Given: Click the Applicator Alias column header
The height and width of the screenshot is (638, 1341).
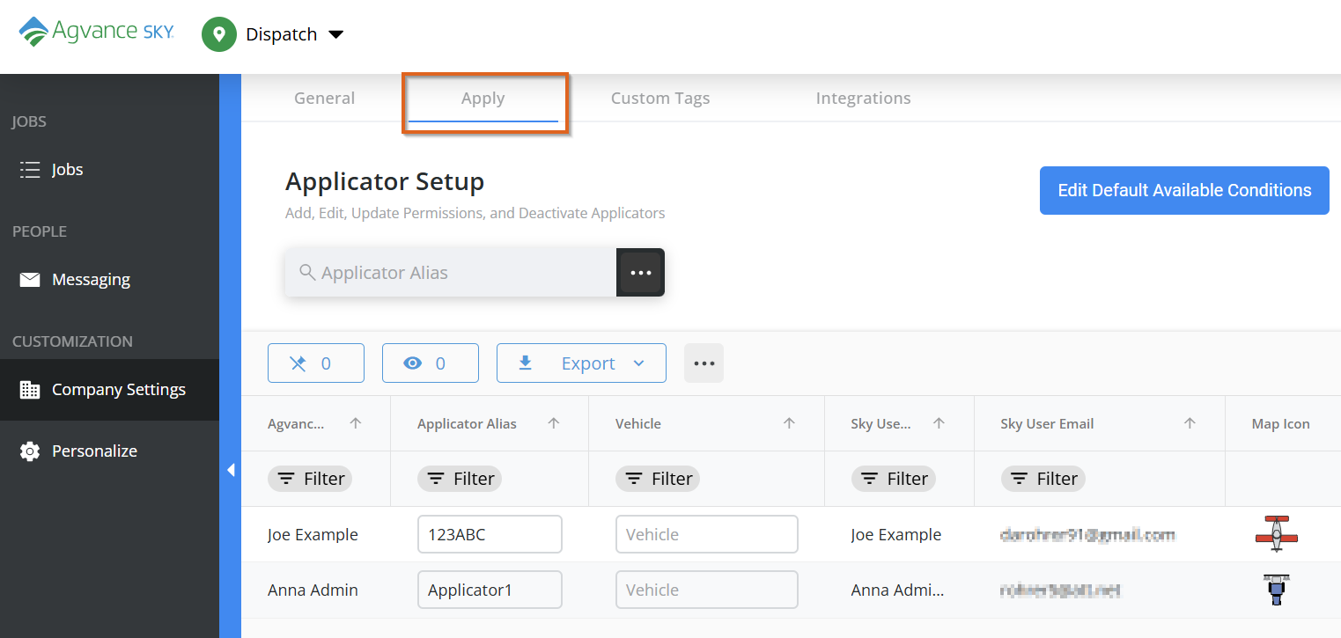Looking at the screenshot, I should [x=467, y=424].
